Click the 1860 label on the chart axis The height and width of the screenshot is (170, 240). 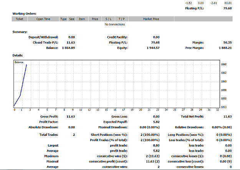click(x=223, y=82)
